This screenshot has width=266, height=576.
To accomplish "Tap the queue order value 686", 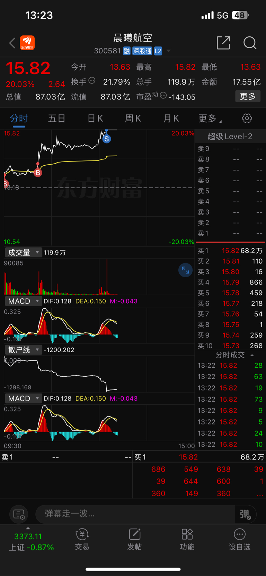I will pos(158,469).
